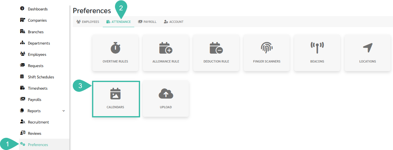This screenshot has width=393, height=150.
Task: Click the Recruitment person-search icon
Action: 22,122
